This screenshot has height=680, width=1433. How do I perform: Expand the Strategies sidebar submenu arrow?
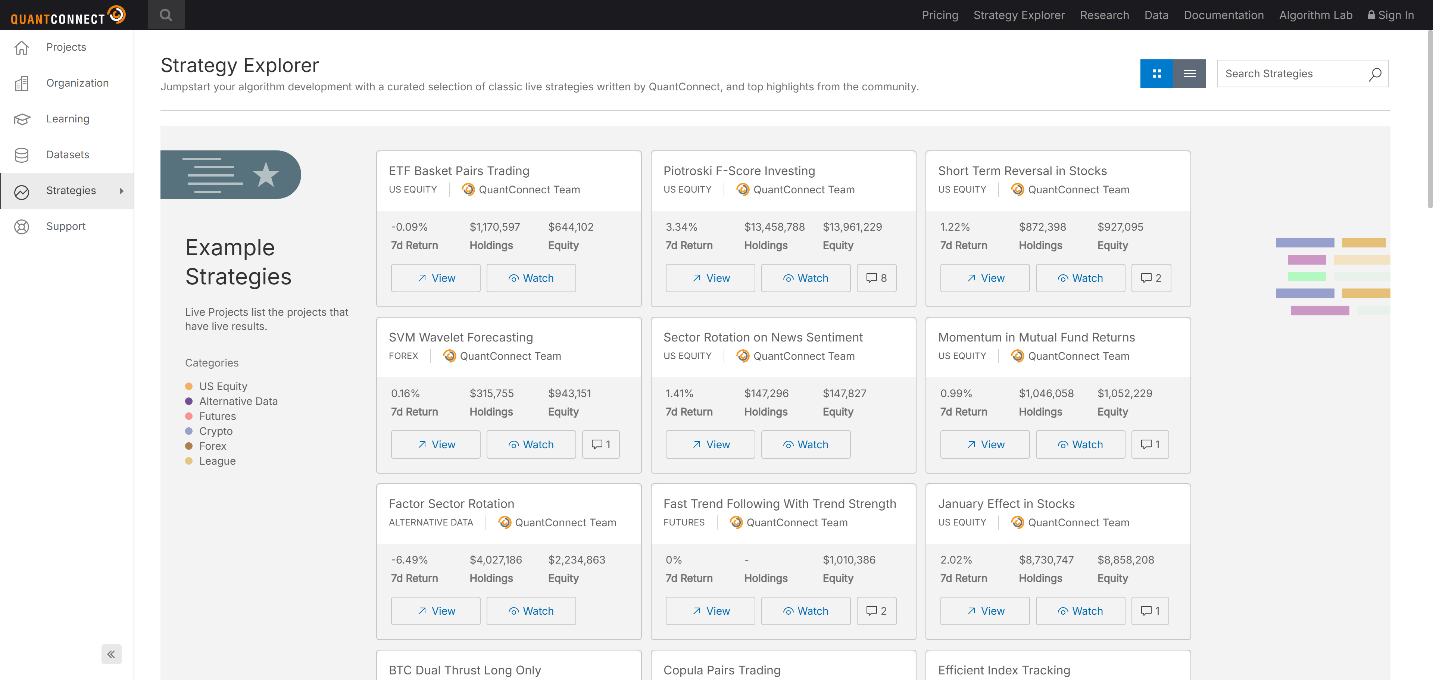[121, 191]
